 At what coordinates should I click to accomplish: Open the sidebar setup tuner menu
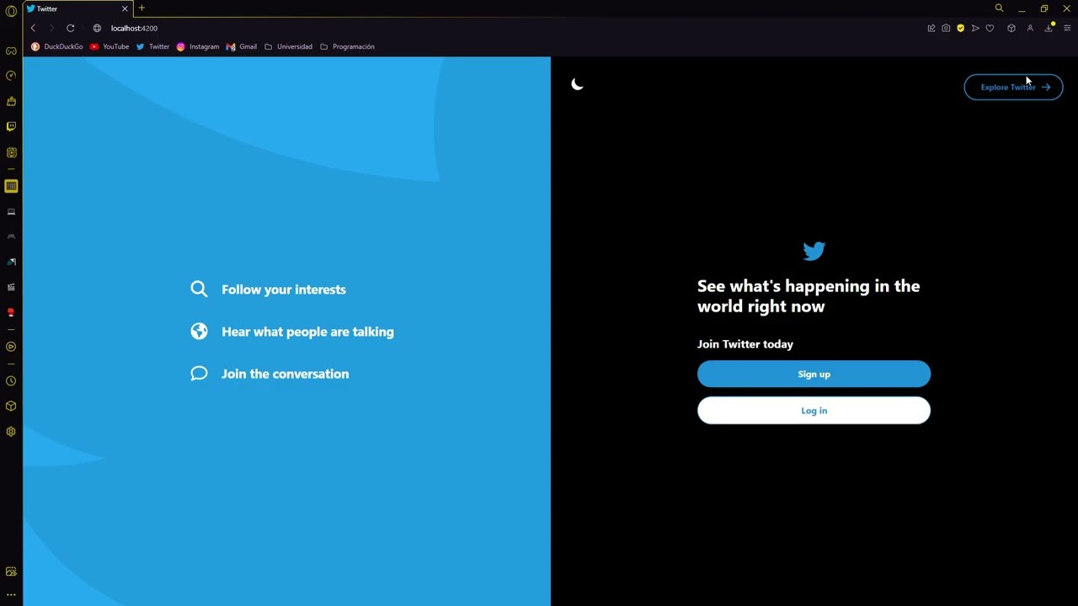11,596
